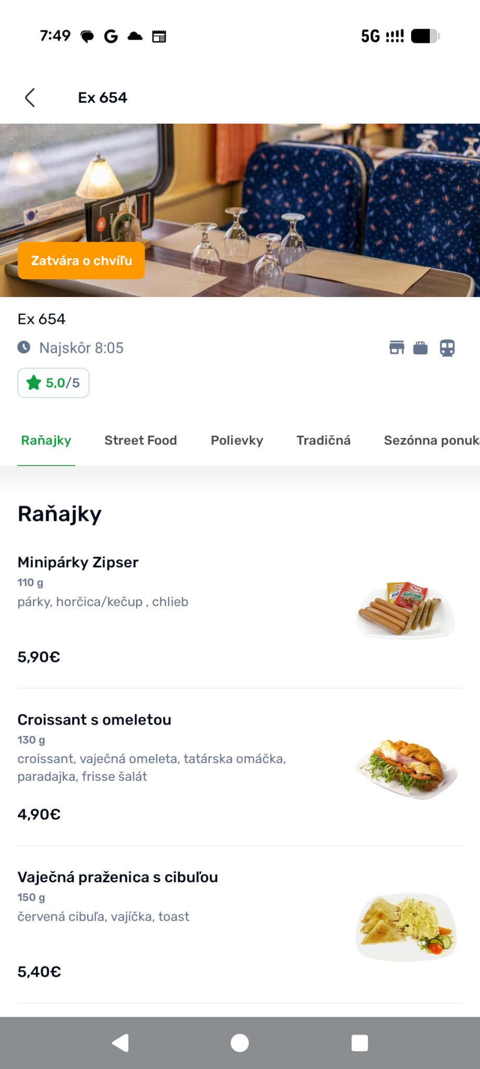480x1069 pixels.
Task: Tap the orange Zatvára o chvíľu badge
Action: click(81, 260)
